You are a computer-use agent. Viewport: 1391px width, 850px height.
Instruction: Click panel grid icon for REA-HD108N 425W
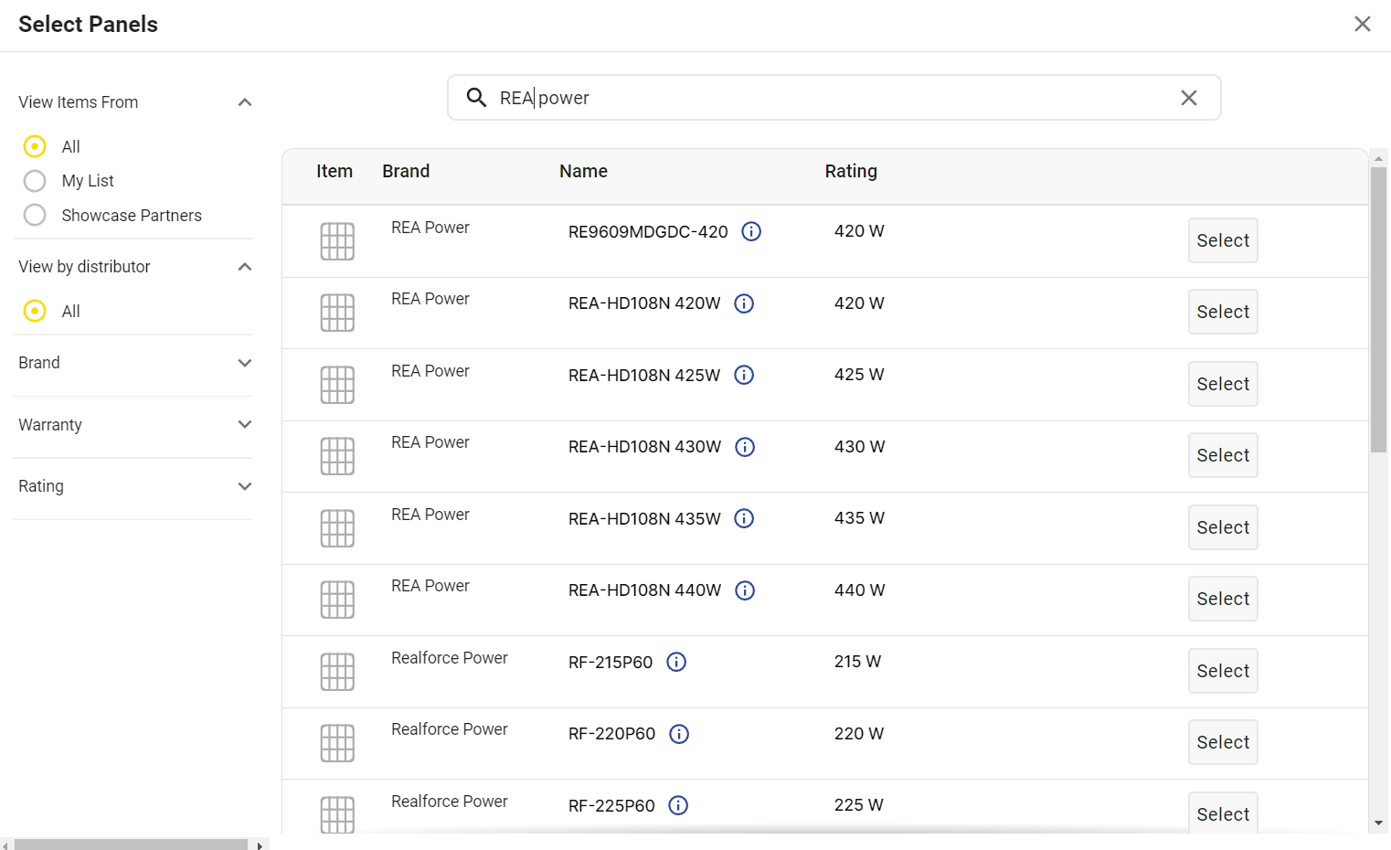337,385
